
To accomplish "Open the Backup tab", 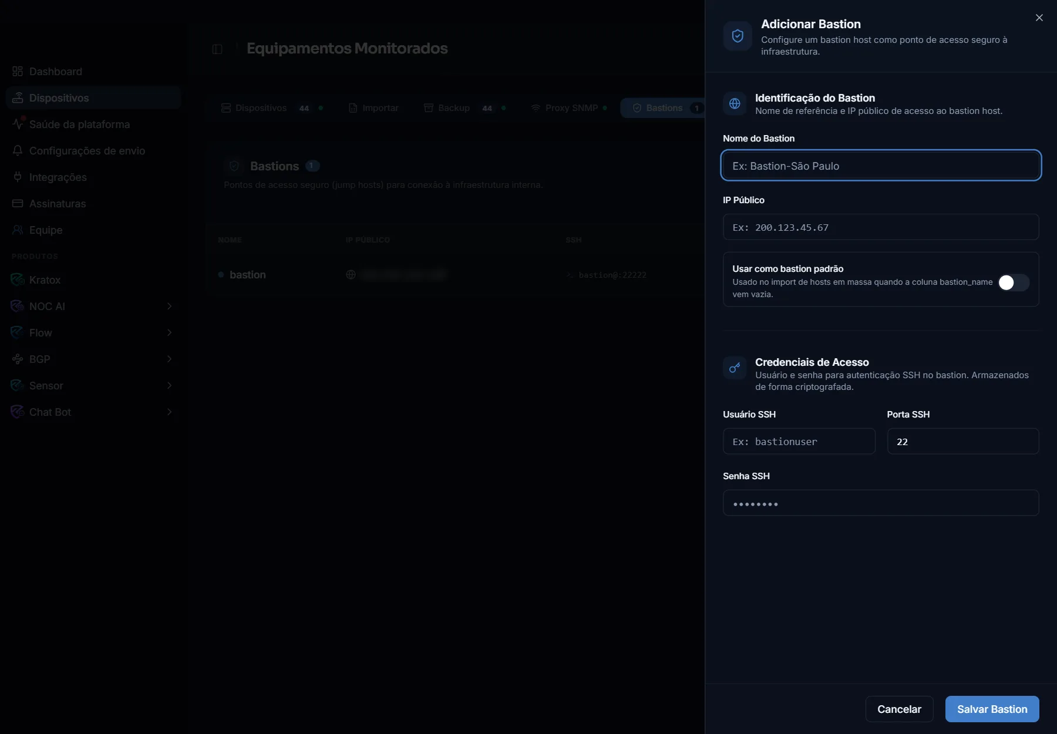I will 465,108.
